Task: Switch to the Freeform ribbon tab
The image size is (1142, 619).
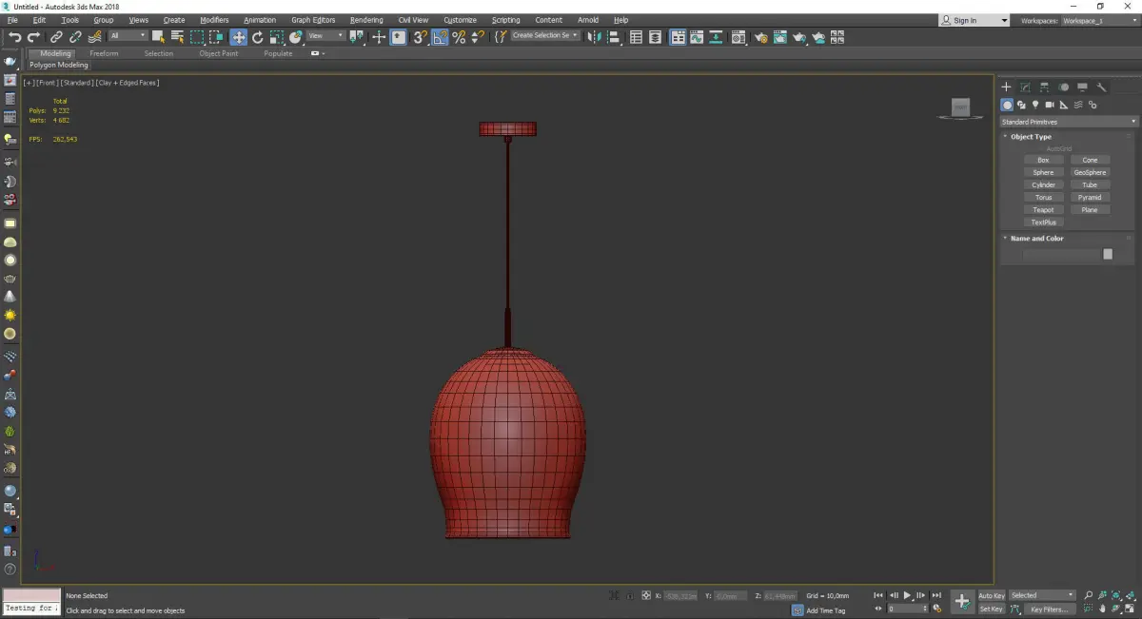Action: [104, 53]
